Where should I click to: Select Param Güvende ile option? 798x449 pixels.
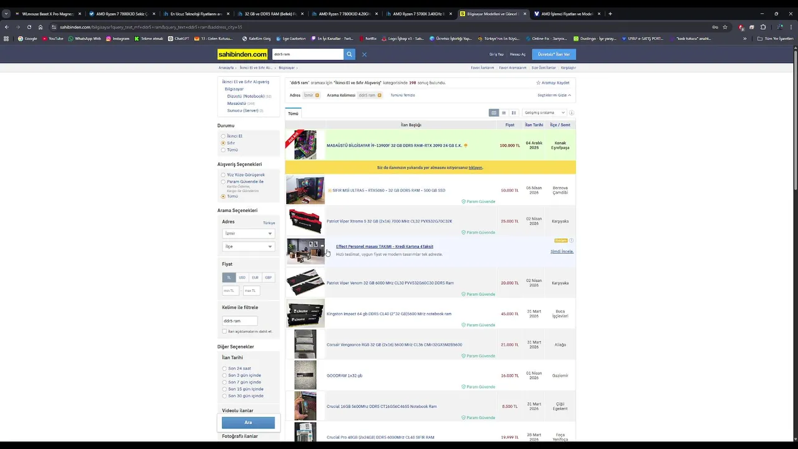click(x=223, y=181)
